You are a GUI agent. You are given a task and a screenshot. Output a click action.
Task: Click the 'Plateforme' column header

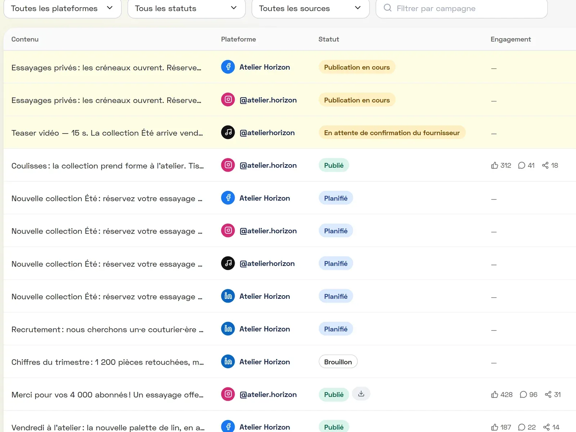pyautogui.click(x=238, y=39)
